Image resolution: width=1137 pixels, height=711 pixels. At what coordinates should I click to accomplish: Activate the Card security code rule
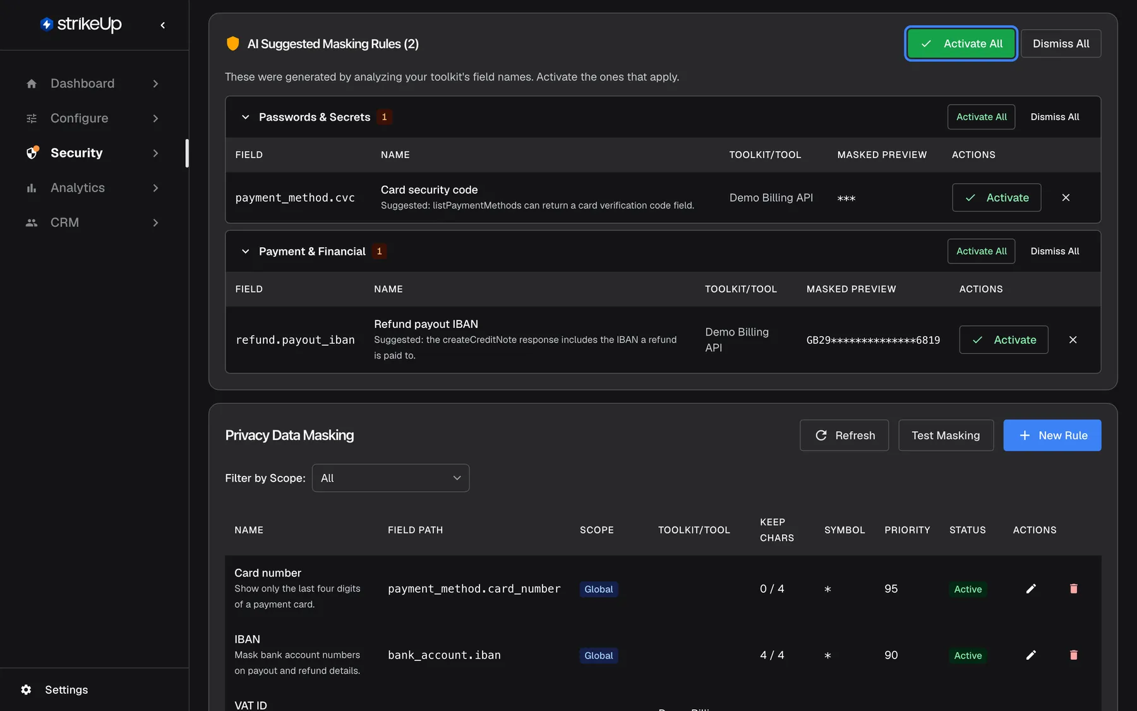click(x=997, y=198)
